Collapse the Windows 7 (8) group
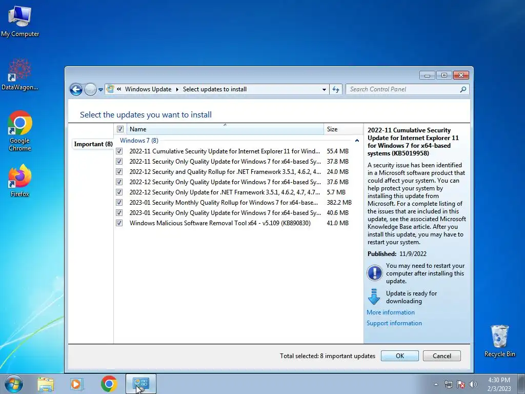The width and height of the screenshot is (525, 394). point(357,141)
